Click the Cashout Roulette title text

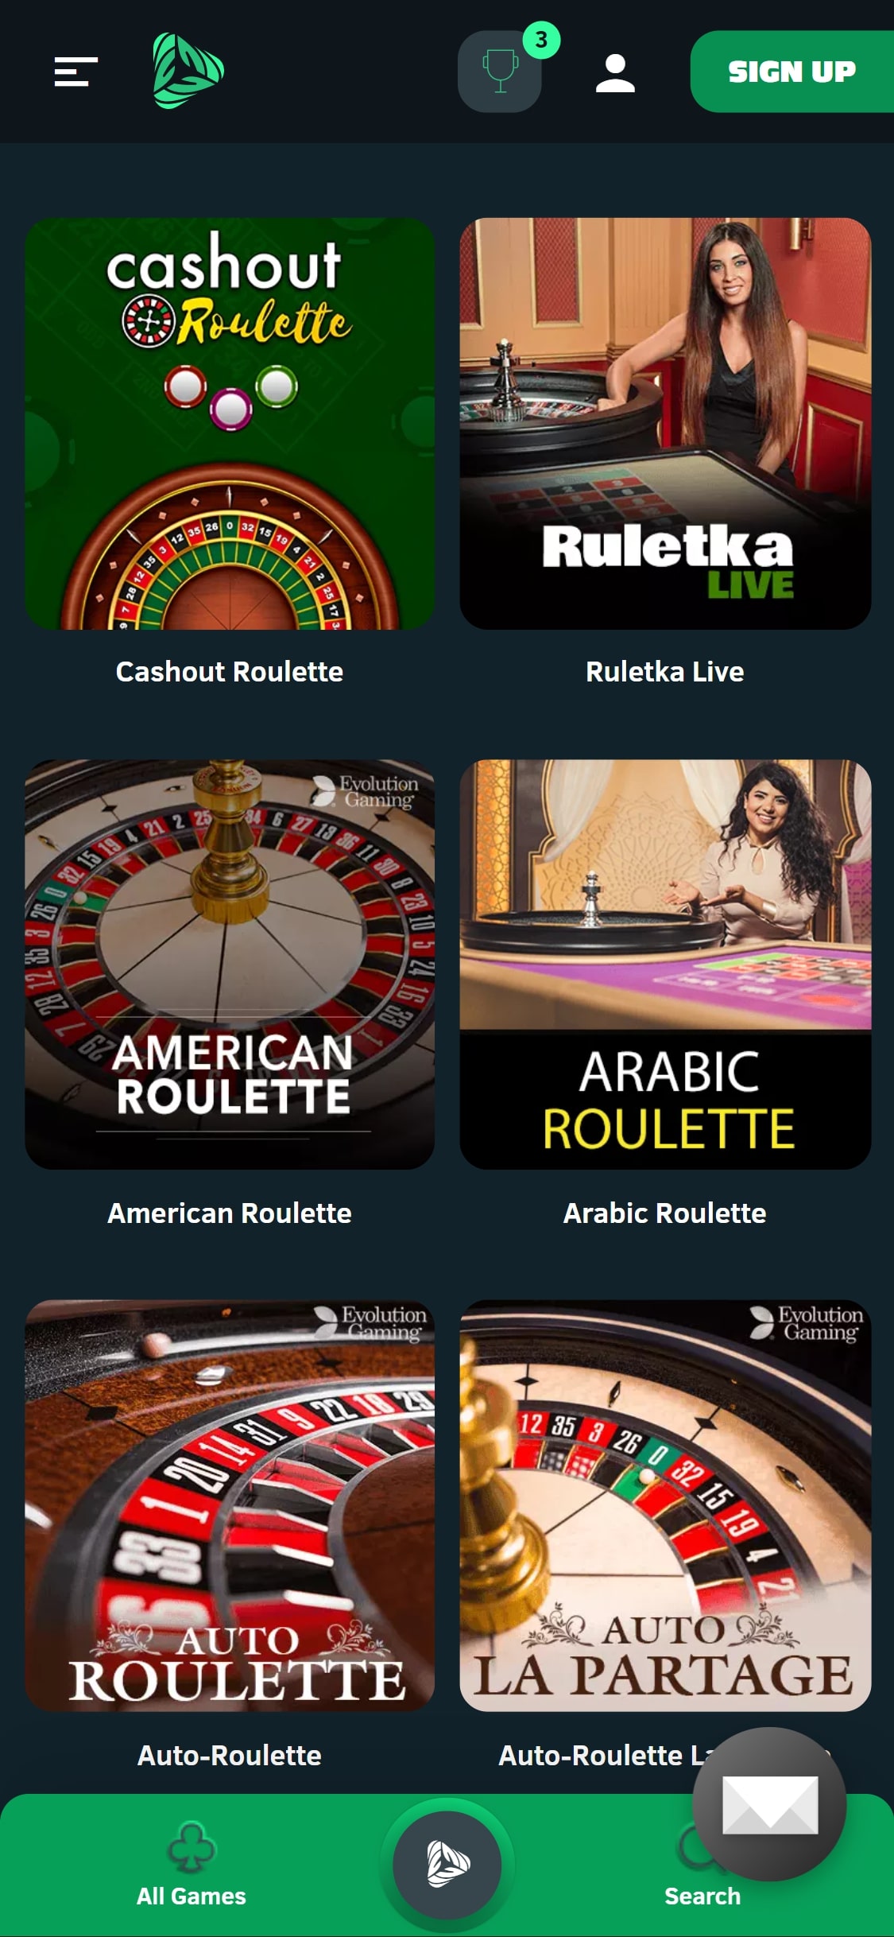230,672
